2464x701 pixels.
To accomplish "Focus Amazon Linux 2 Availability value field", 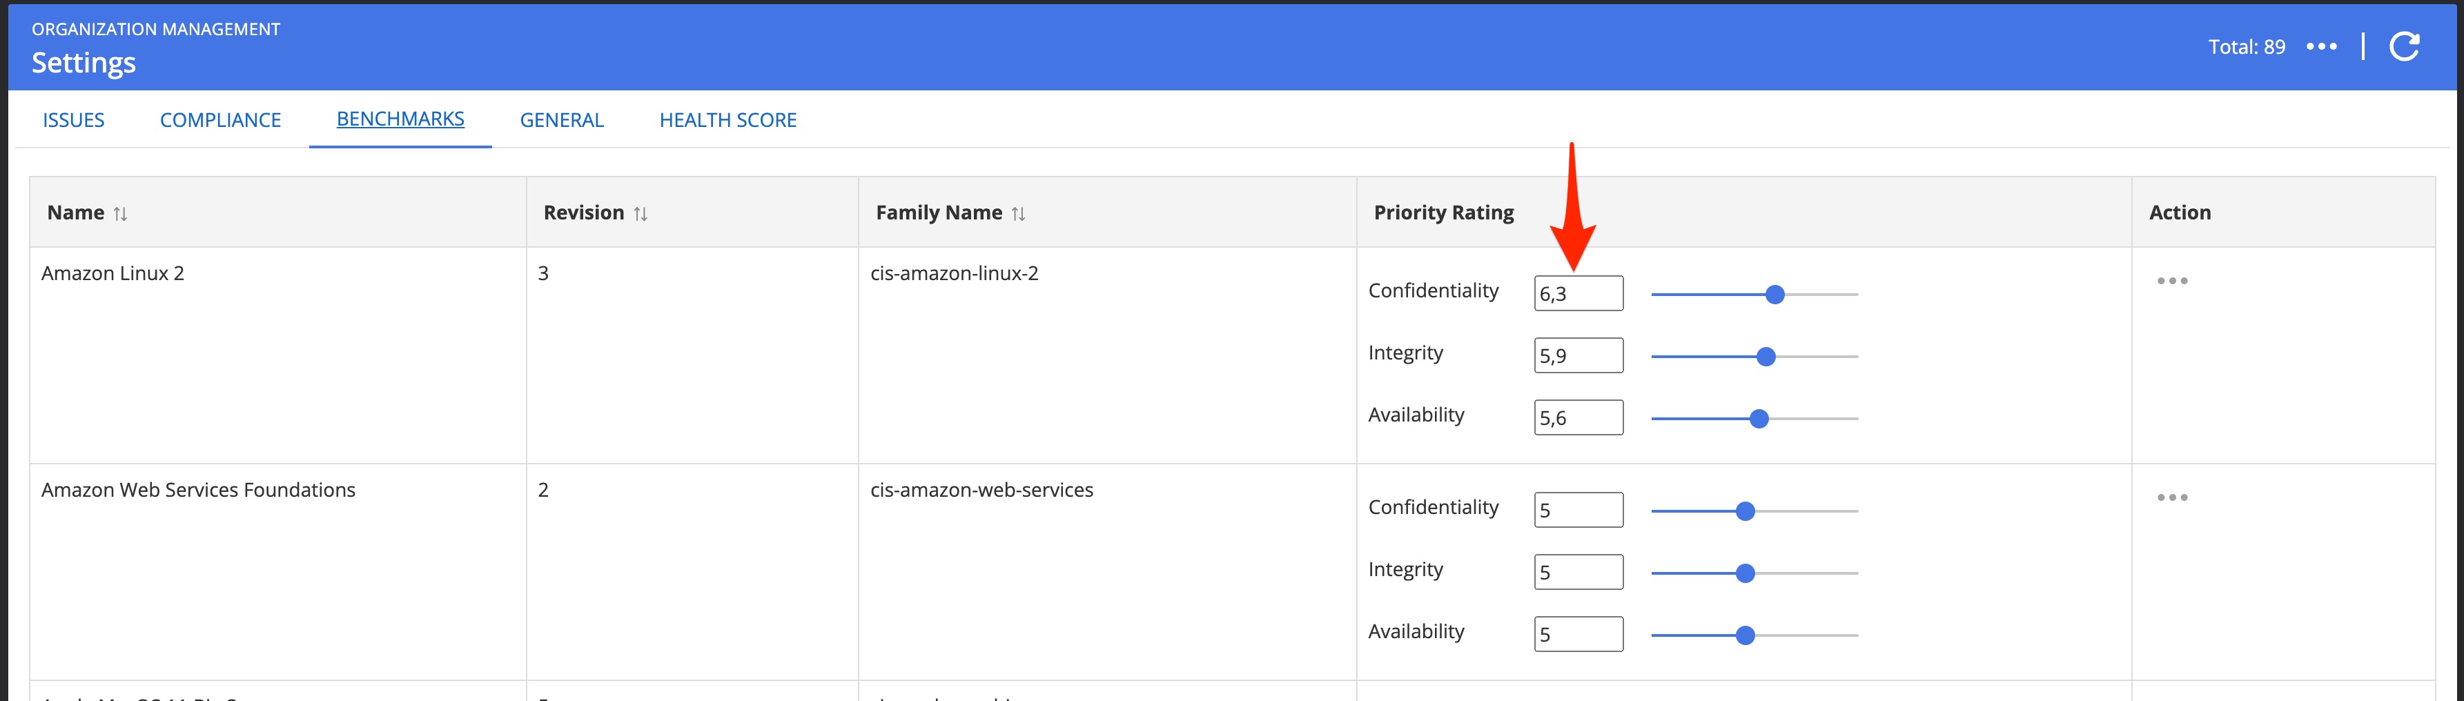I will (1578, 418).
